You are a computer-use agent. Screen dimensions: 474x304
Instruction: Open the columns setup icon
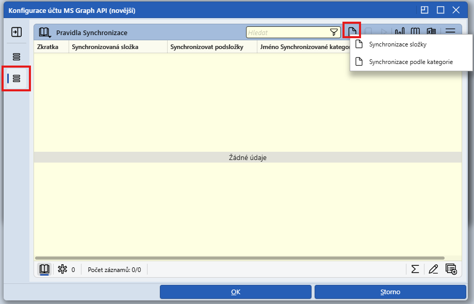click(415, 32)
